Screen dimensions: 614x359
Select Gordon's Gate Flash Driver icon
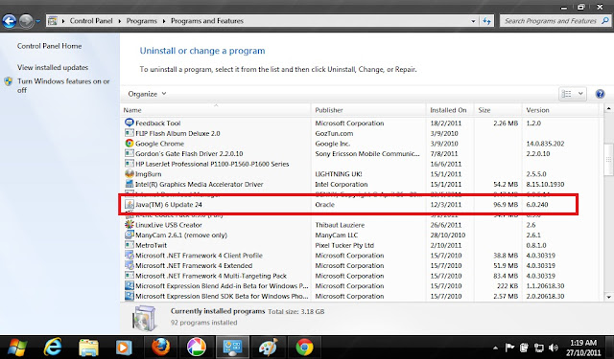click(130, 153)
